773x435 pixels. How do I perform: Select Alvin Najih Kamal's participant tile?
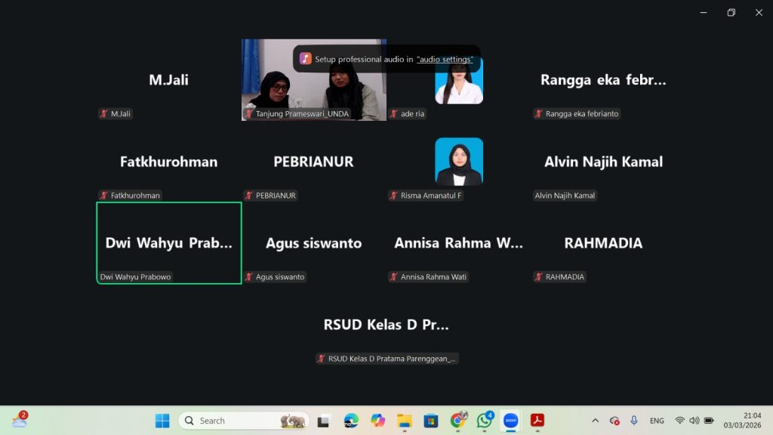pos(603,162)
